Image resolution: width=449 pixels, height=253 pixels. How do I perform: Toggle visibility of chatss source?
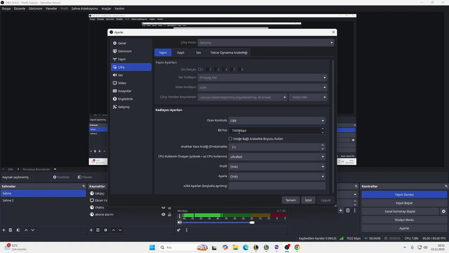[163, 207]
